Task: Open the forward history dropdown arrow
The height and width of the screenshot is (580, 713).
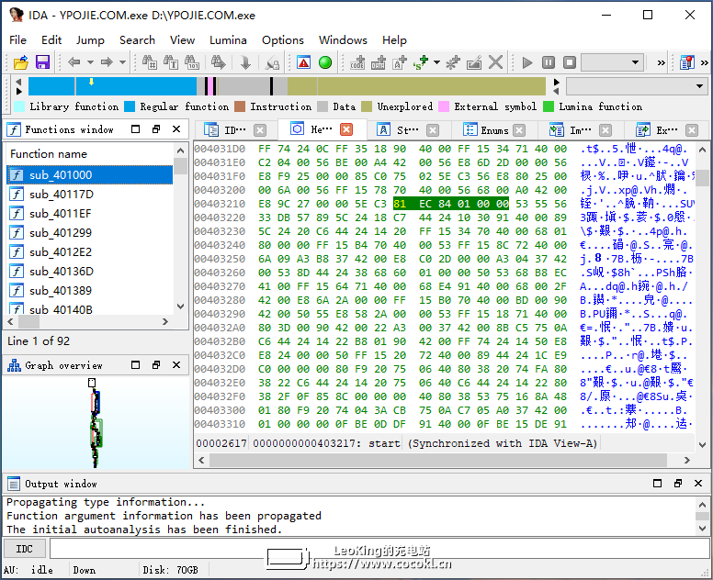Action: pyautogui.click(x=123, y=62)
